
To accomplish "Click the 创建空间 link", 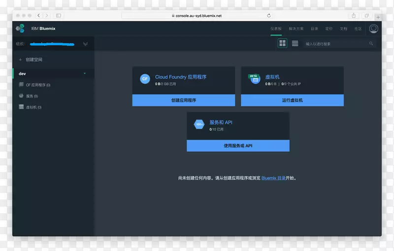I will coord(34,59).
